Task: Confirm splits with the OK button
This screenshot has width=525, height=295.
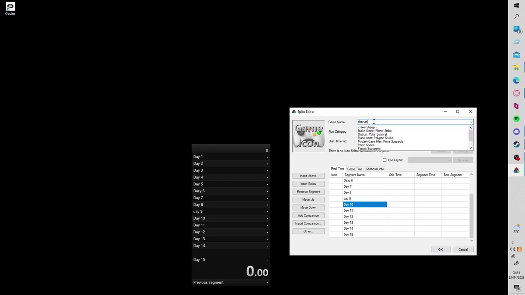Action: tap(440, 250)
